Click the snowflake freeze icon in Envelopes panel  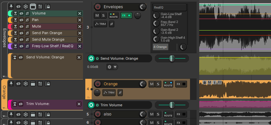point(26,7)
